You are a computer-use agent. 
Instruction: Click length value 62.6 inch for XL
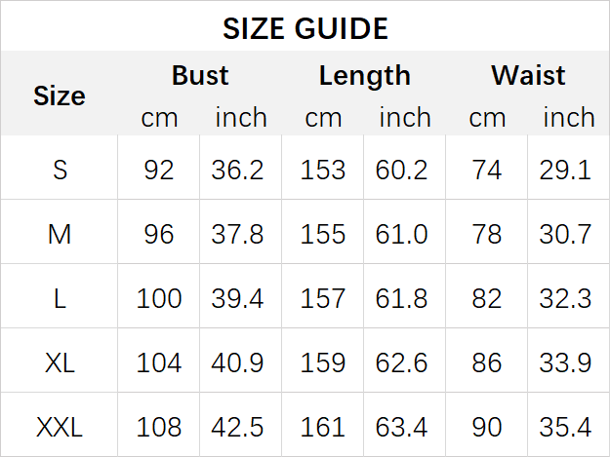point(402,362)
